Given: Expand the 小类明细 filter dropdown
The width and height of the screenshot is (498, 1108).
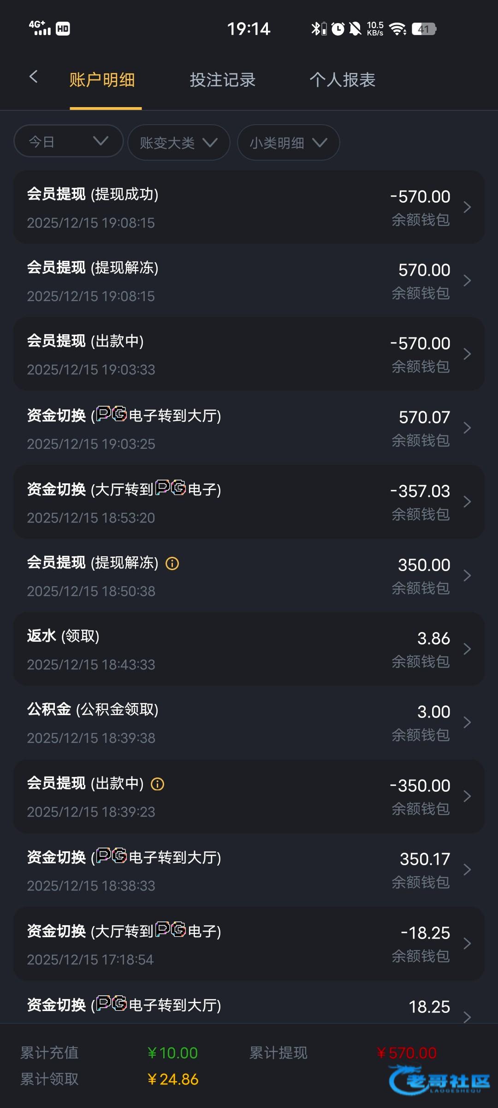Looking at the screenshot, I should (x=288, y=143).
